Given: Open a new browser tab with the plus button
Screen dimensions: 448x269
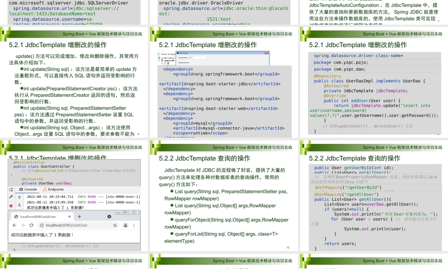Looking at the screenshot, I should click(x=79, y=217).
